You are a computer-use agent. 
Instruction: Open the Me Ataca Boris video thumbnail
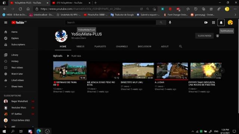pos(104,71)
